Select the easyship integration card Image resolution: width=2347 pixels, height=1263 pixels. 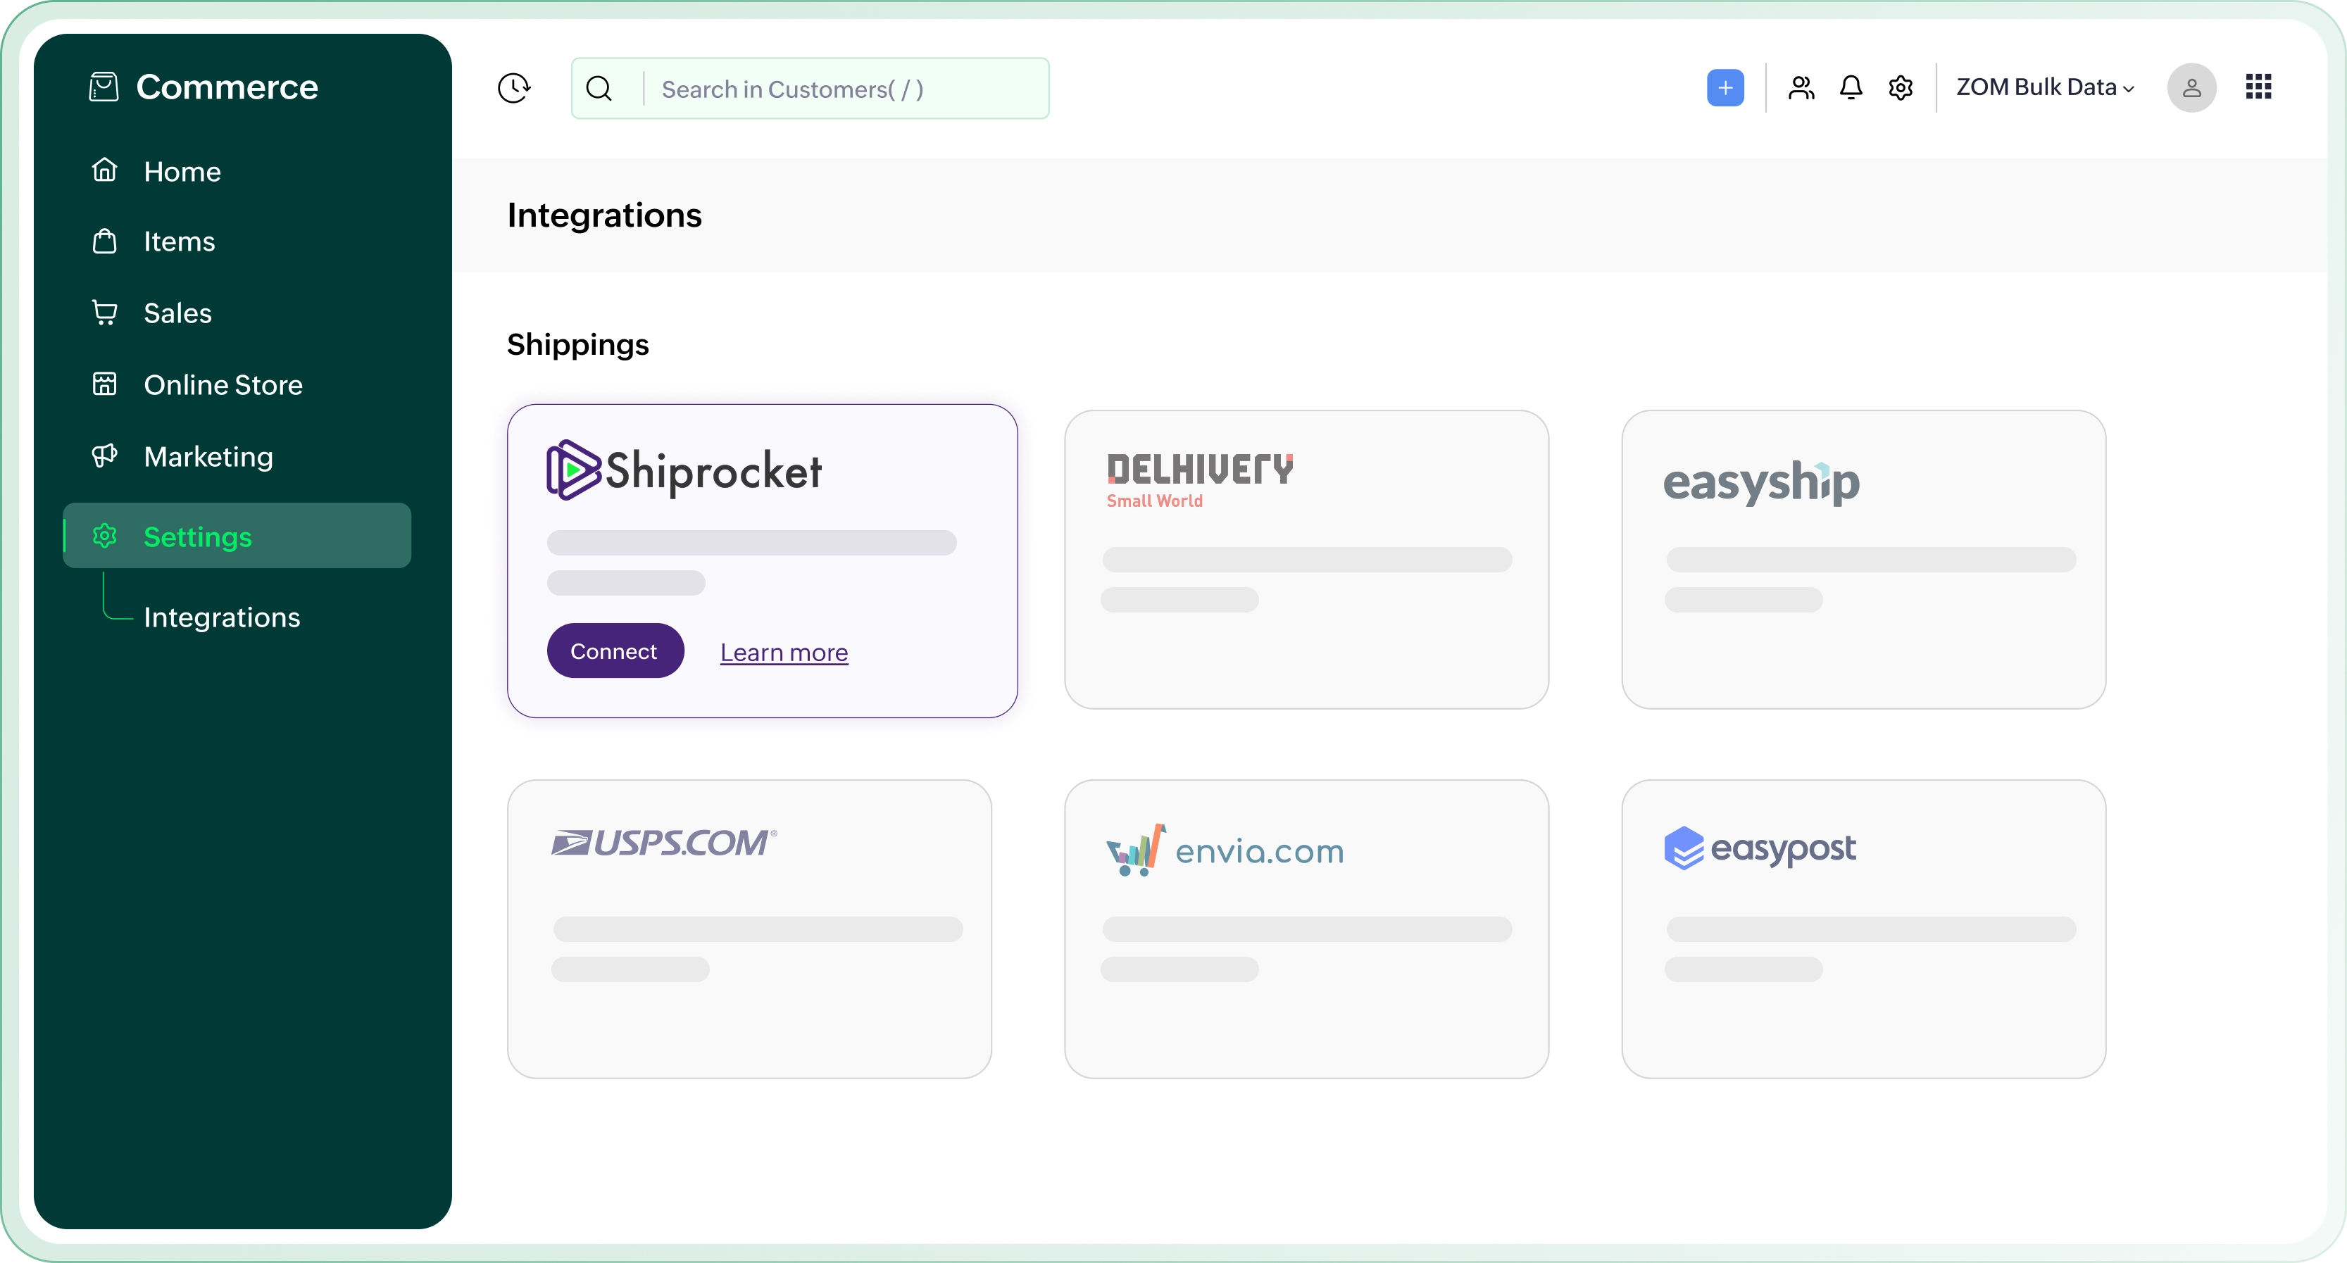pos(1863,559)
